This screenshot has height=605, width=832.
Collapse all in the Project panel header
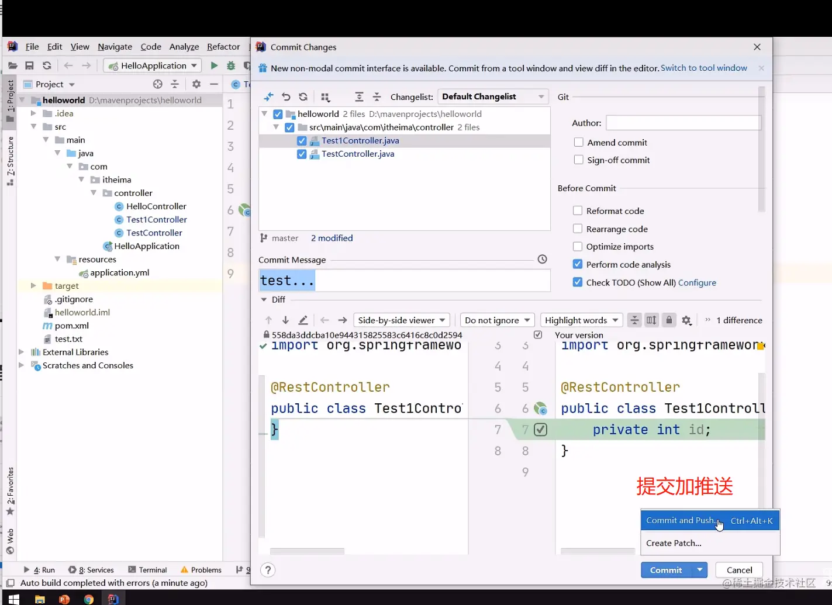[175, 84]
